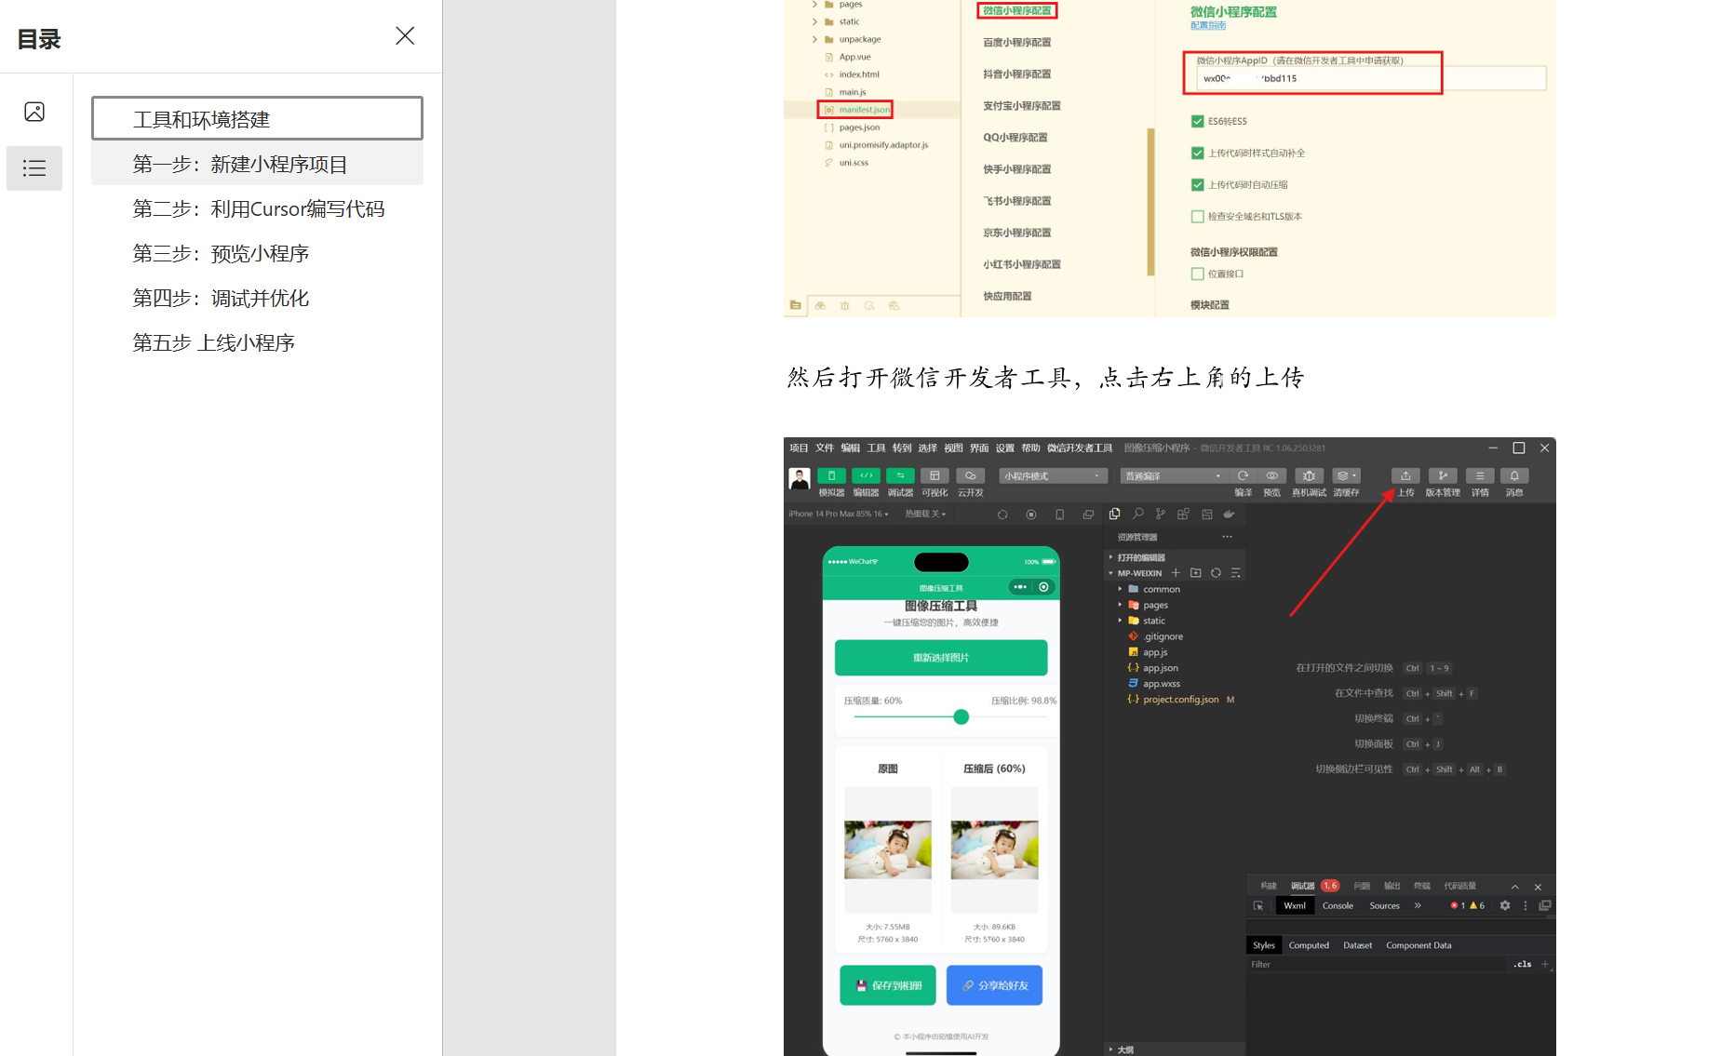
Task: Open the 热重载 关 dropdown
Action: pos(925,514)
